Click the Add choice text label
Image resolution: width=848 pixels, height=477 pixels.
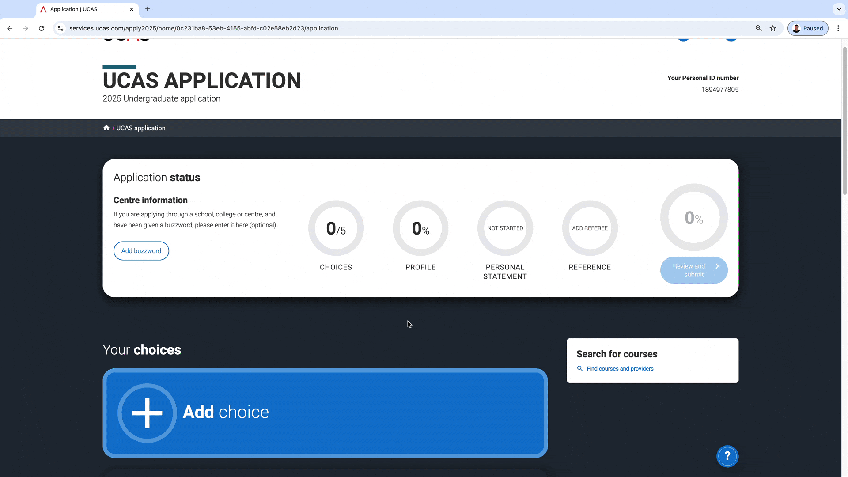click(x=226, y=412)
